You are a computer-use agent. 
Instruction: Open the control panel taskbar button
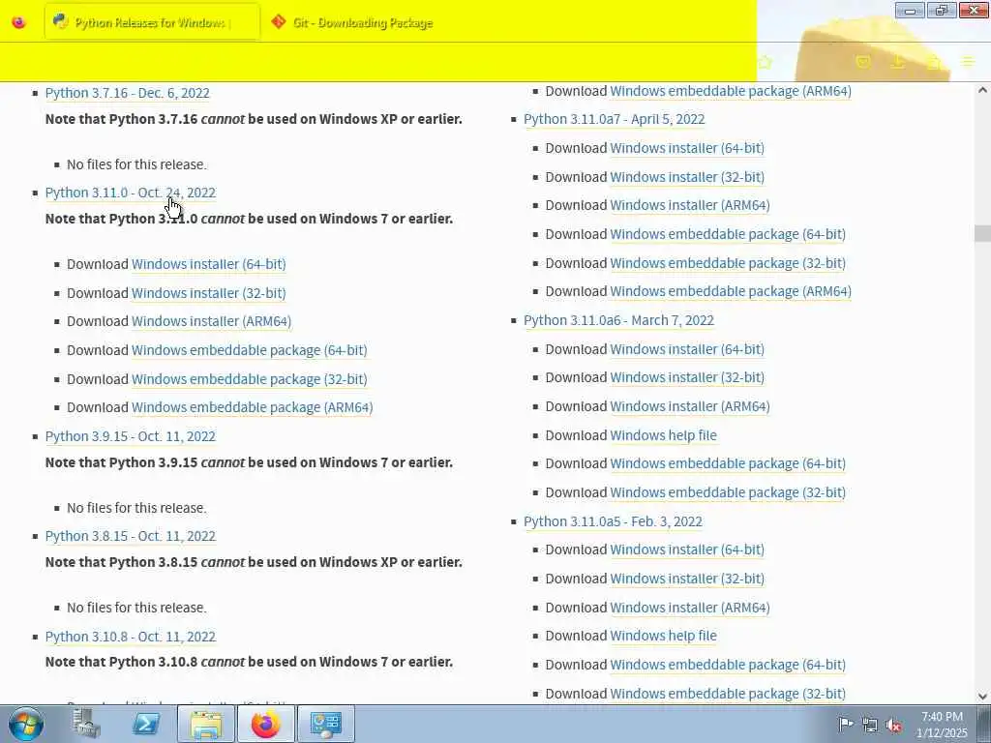click(325, 724)
